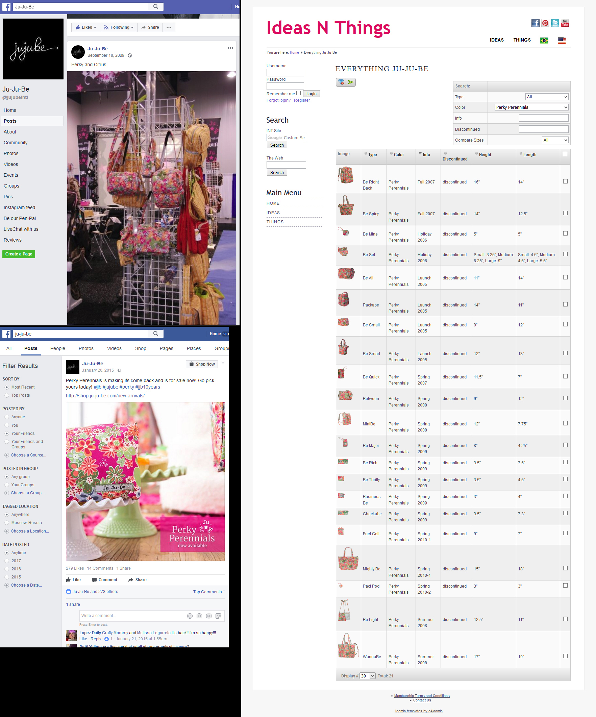
Task: Click the filter search icon button
Action: coord(341,82)
